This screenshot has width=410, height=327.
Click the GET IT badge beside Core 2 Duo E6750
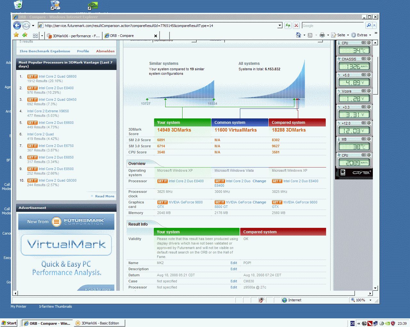(x=32, y=146)
